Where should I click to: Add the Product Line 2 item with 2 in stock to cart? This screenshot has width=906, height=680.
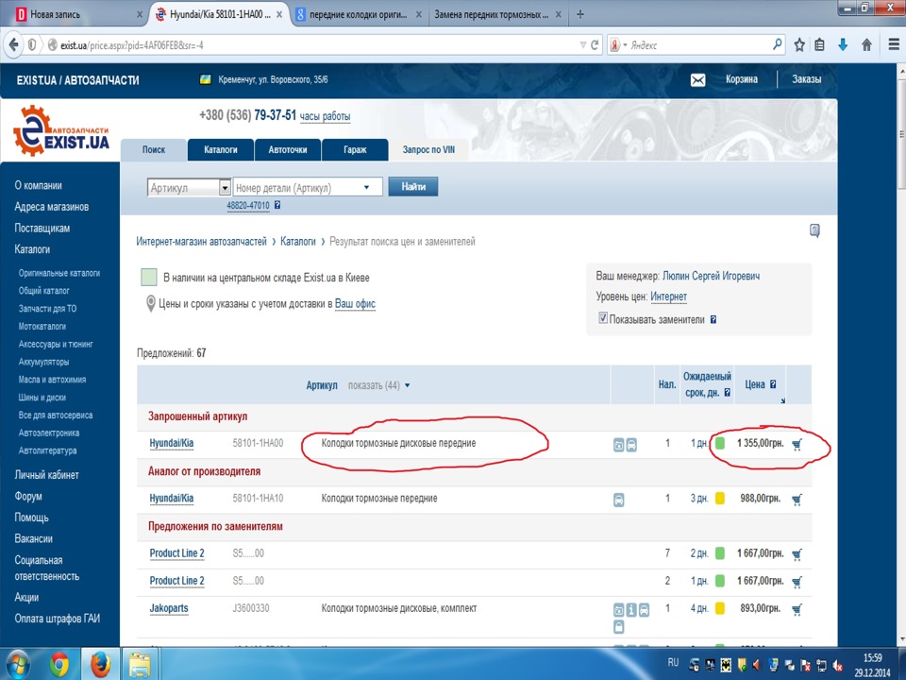coord(797,582)
